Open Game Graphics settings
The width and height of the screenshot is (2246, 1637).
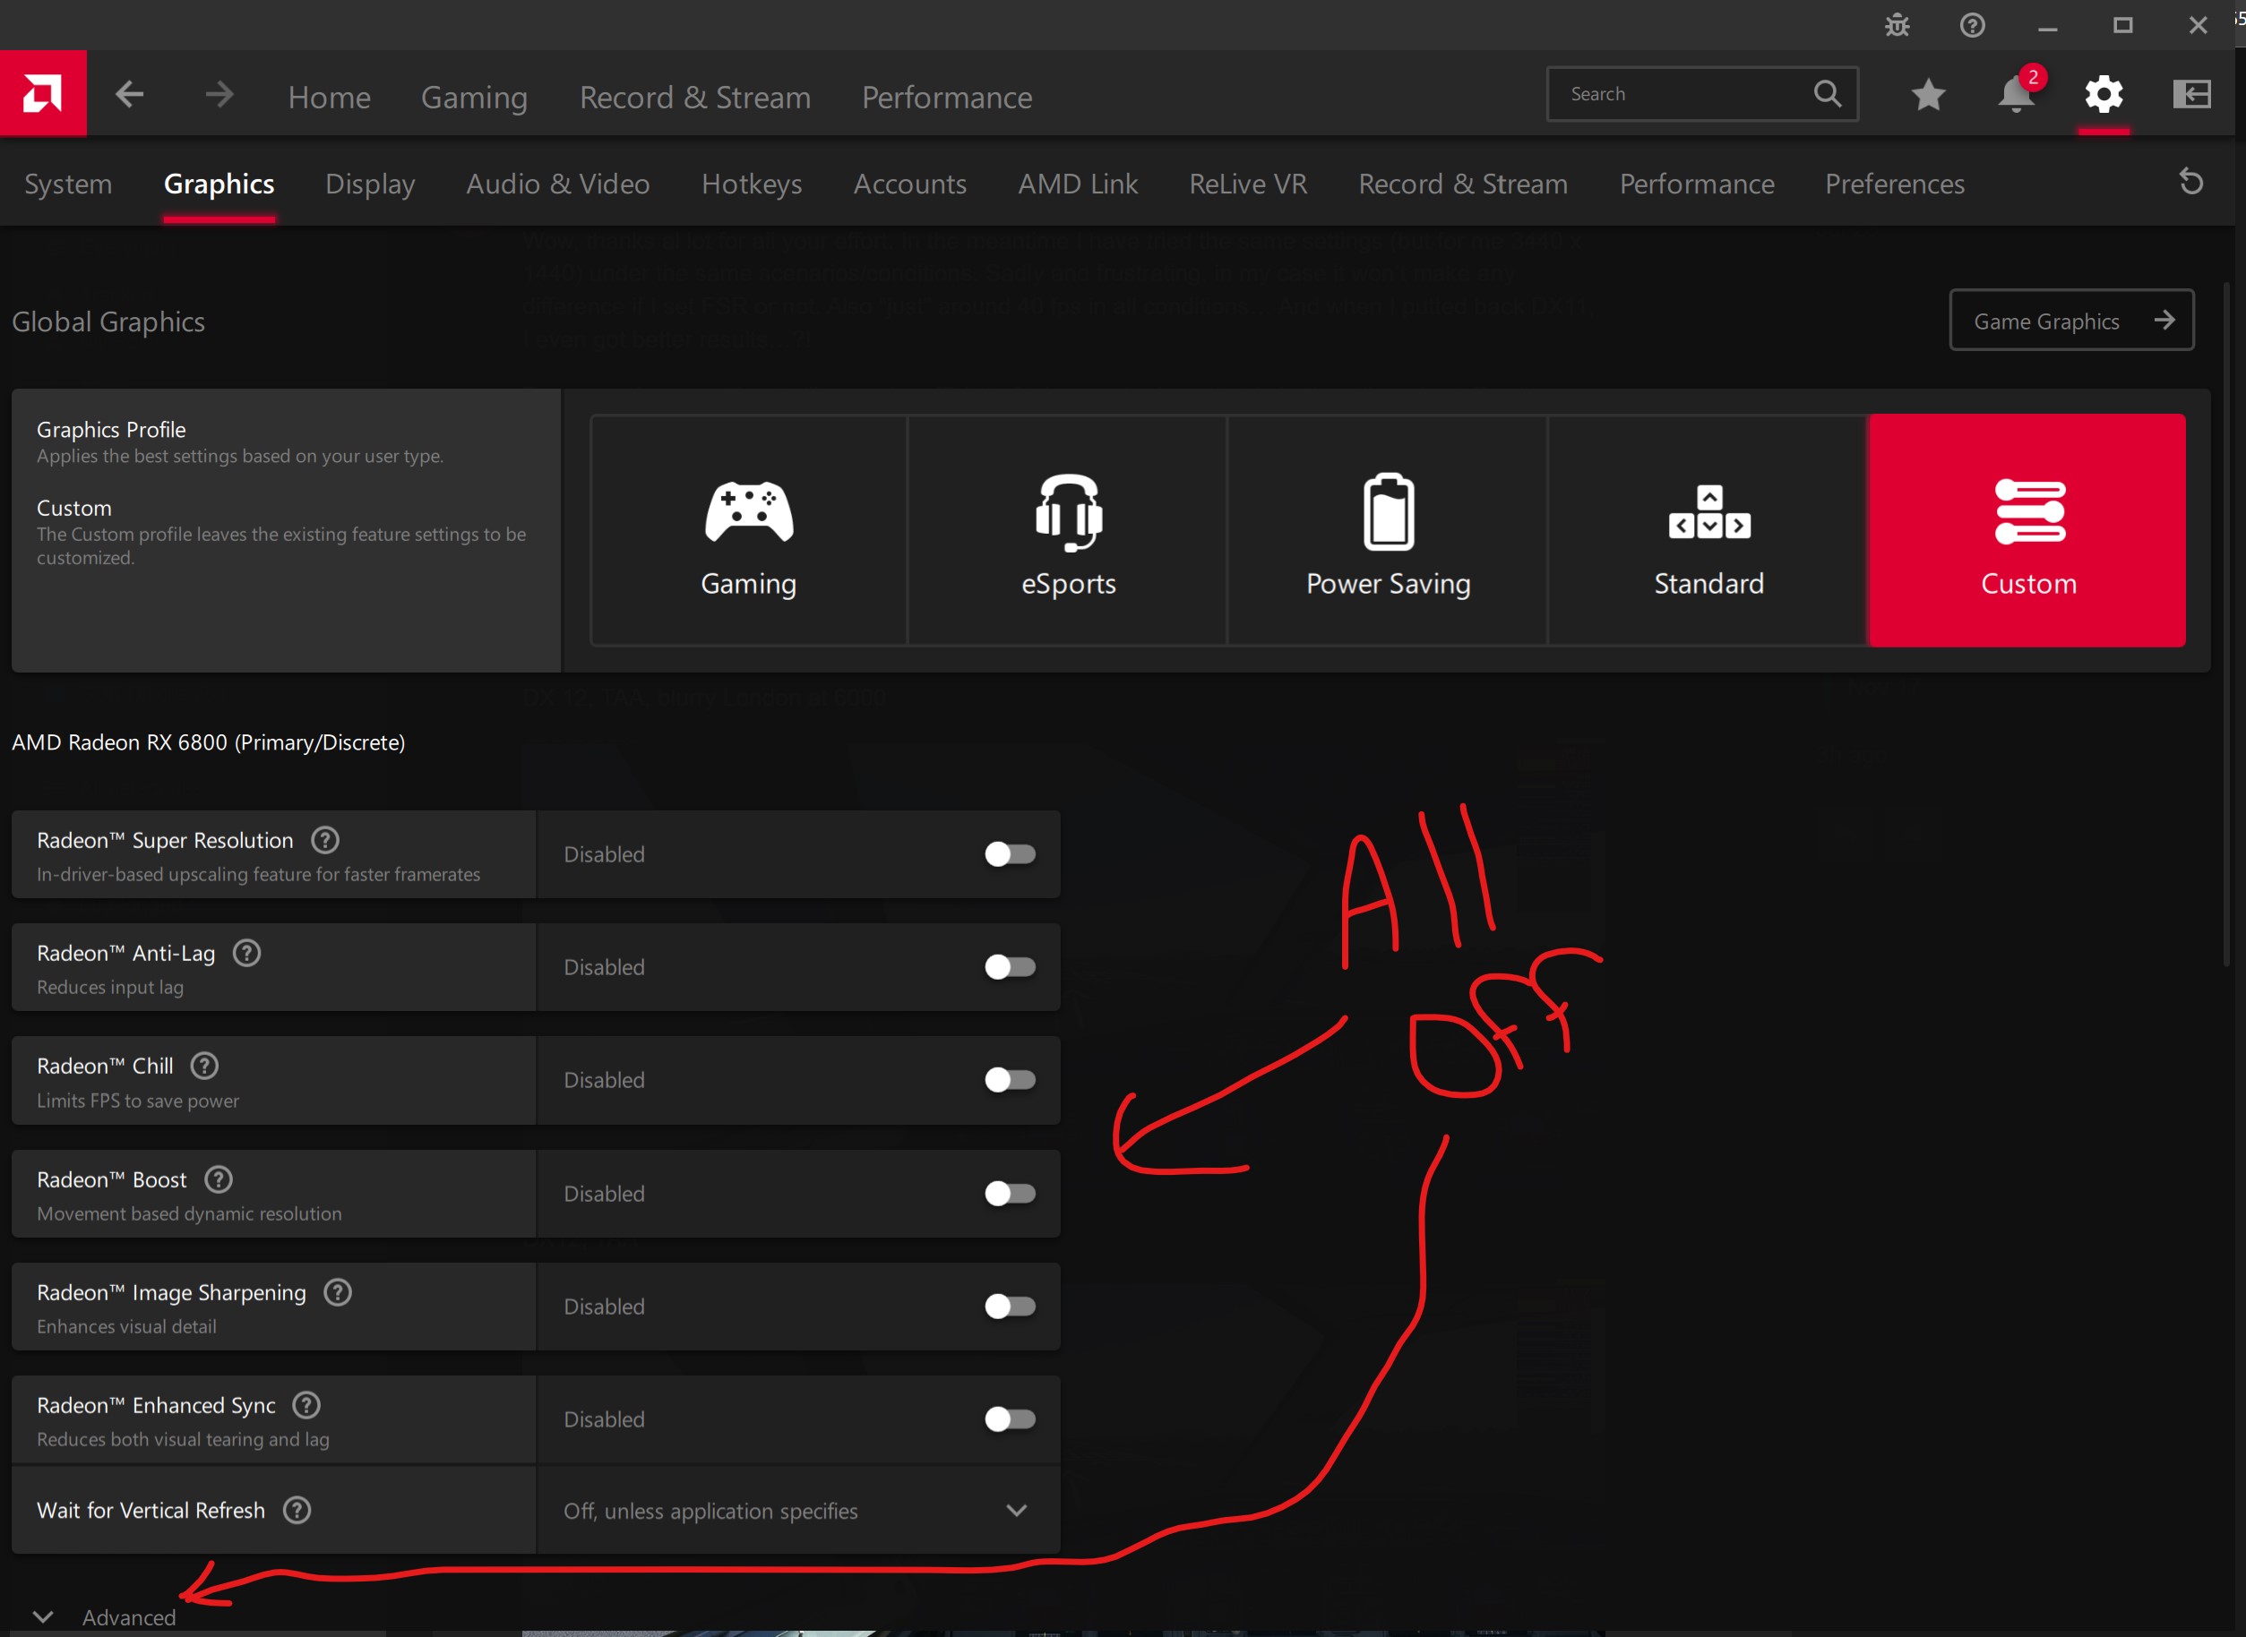click(x=2070, y=319)
